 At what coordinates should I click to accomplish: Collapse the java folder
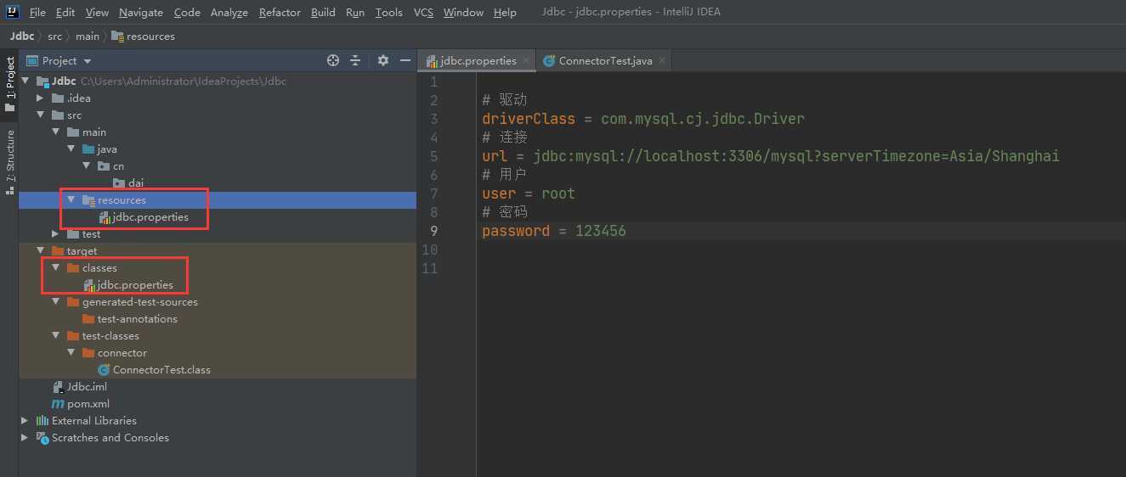[71, 149]
